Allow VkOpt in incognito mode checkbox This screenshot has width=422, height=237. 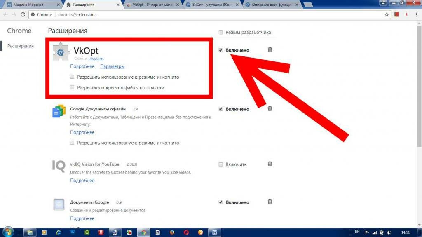coord(72,77)
